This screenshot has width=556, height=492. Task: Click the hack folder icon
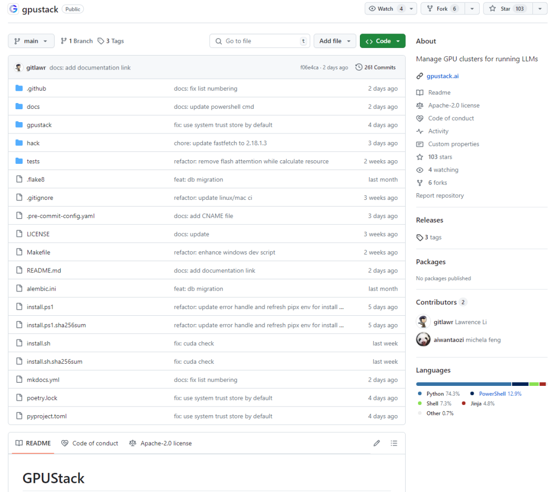[19, 143]
